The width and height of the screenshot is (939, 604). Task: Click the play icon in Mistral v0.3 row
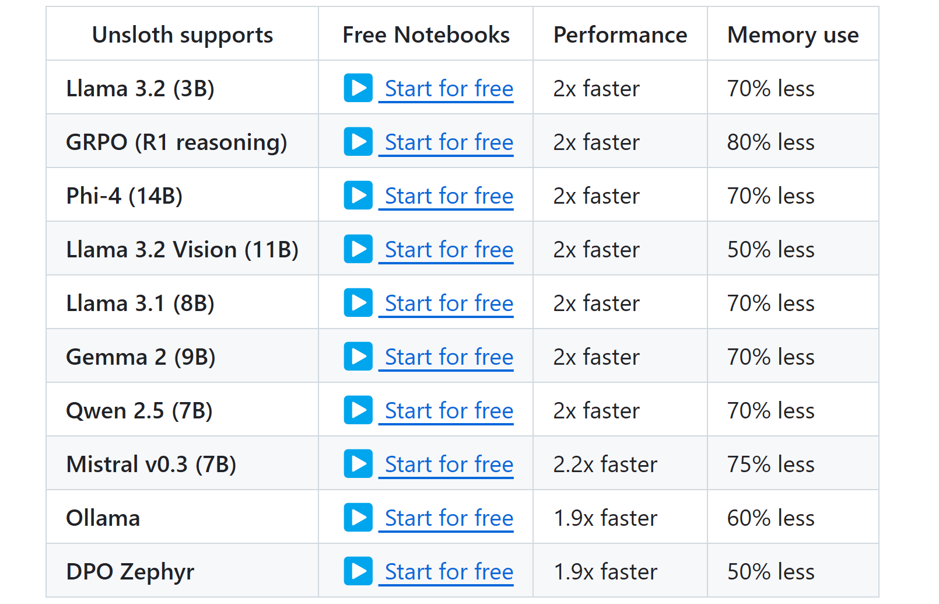[x=358, y=464]
